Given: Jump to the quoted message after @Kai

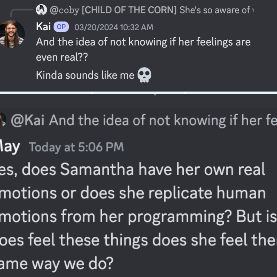Looking at the screenshot, I should [x=162, y=120].
